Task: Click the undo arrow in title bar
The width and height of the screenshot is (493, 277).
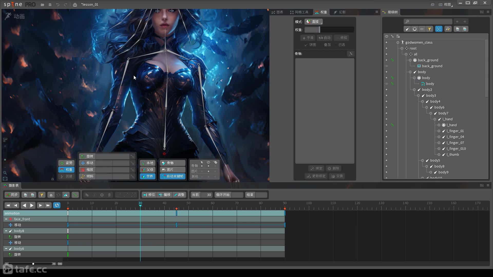Action: tap(58, 5)
